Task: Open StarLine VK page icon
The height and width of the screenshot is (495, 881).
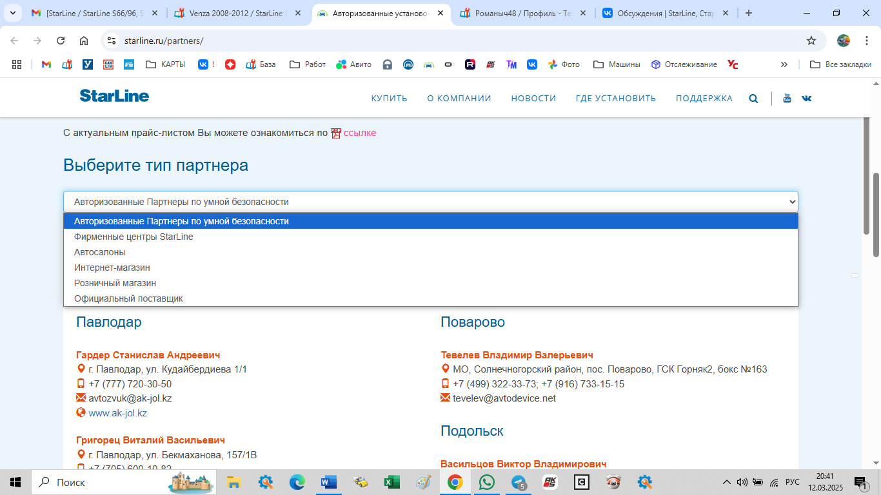Action: coord(807,99)
